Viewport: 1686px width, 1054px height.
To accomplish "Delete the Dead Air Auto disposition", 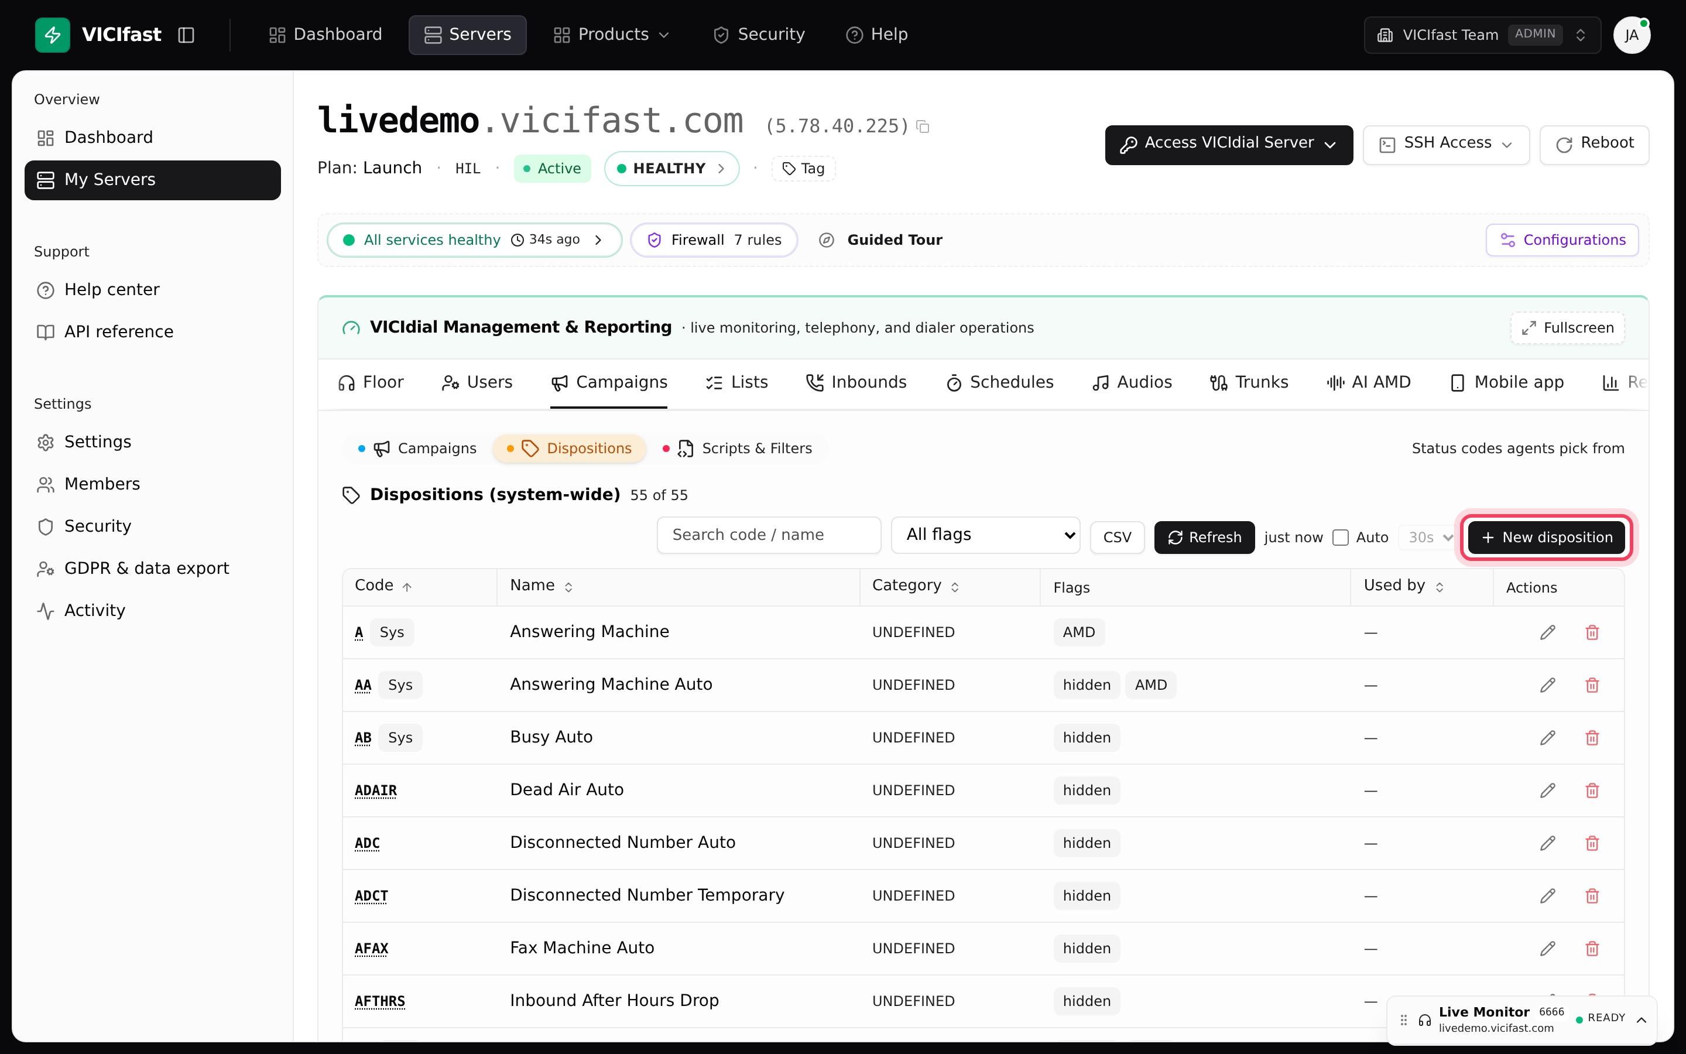I will (x=1592, y=791).
